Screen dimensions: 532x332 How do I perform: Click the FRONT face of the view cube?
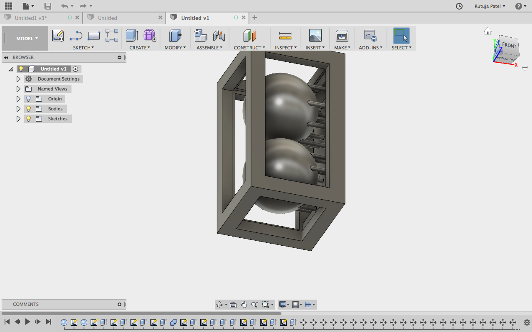(509, 45)
